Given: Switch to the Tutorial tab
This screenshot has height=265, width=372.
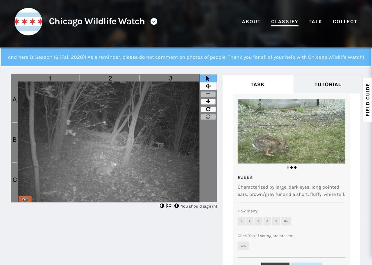Looking at the screenshot, I should (328, 84).
